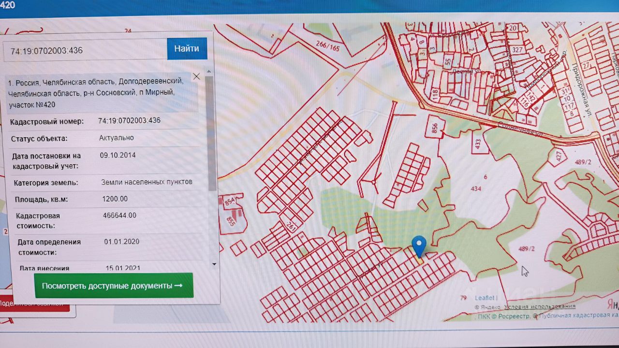Click parcel labeled 327 on map

coord(518,50)
